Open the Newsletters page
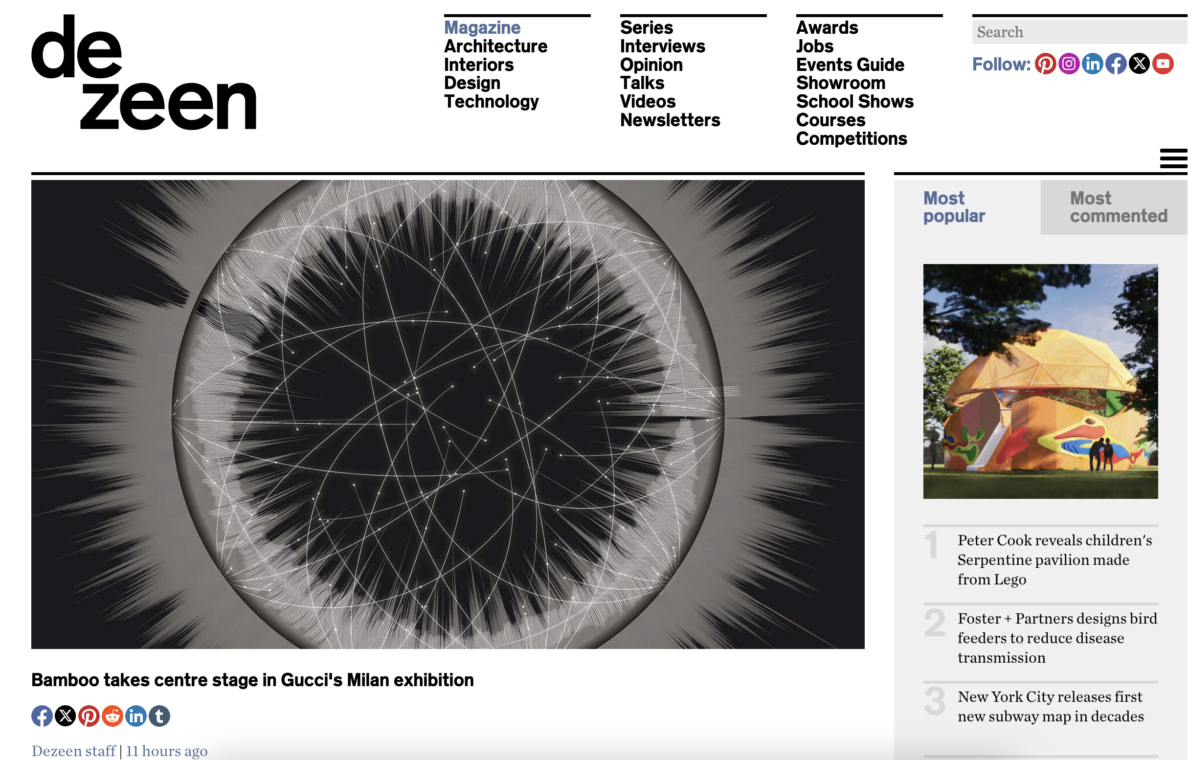The width and height of the screenshot is (1188, 760). click(x=670, y=120)
